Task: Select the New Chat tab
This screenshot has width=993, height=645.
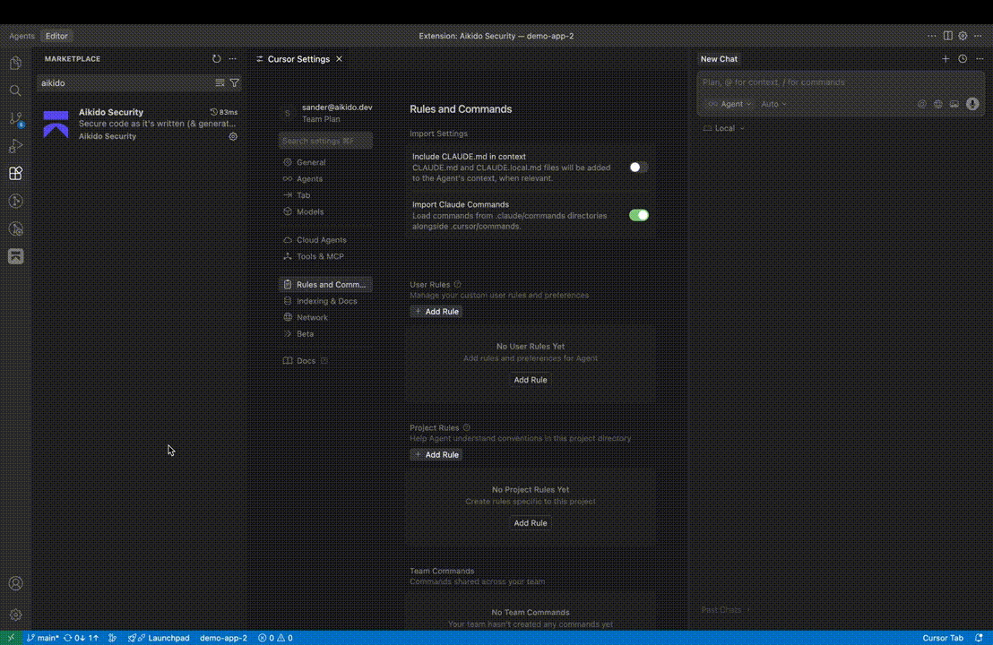Action: coord(719,59)
